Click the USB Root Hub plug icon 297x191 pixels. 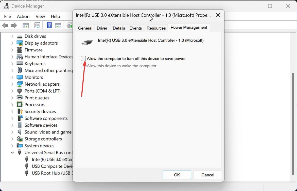tap(27, 173)
